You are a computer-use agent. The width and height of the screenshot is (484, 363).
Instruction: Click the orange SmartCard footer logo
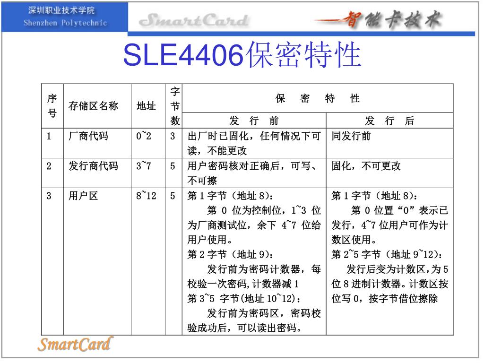click(75, 345)
